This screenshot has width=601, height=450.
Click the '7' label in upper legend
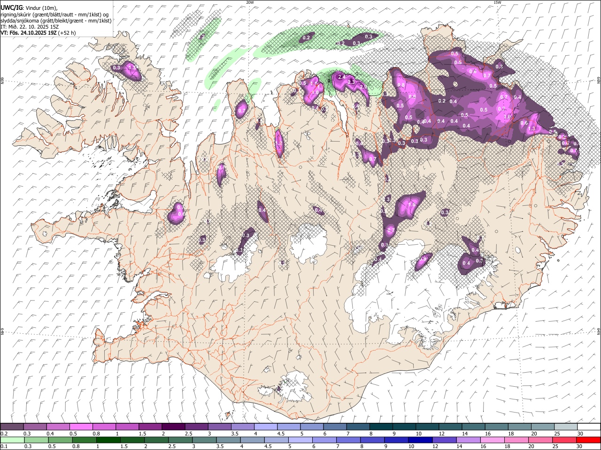coord(348,434)
